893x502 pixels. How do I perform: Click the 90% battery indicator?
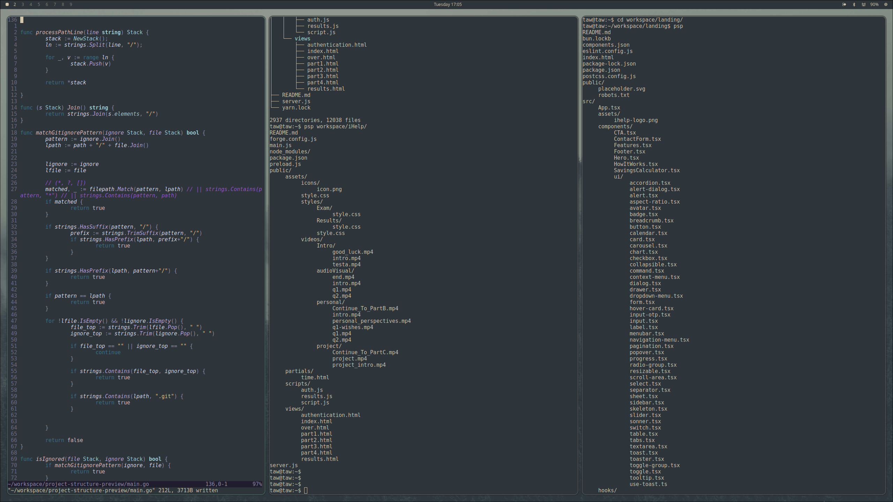[x=874, y=5]
